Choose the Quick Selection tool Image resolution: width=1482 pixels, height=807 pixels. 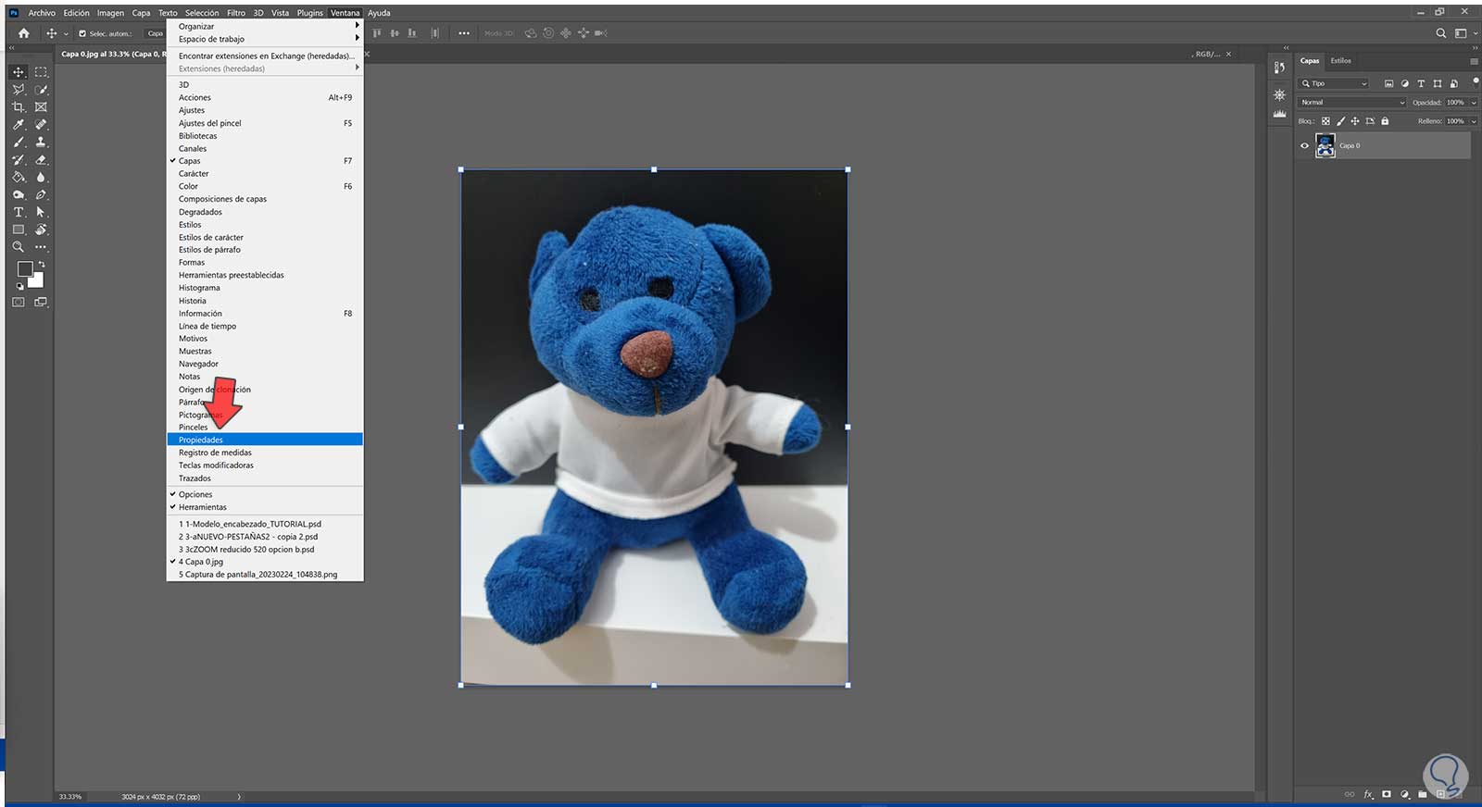click(41, 90)
